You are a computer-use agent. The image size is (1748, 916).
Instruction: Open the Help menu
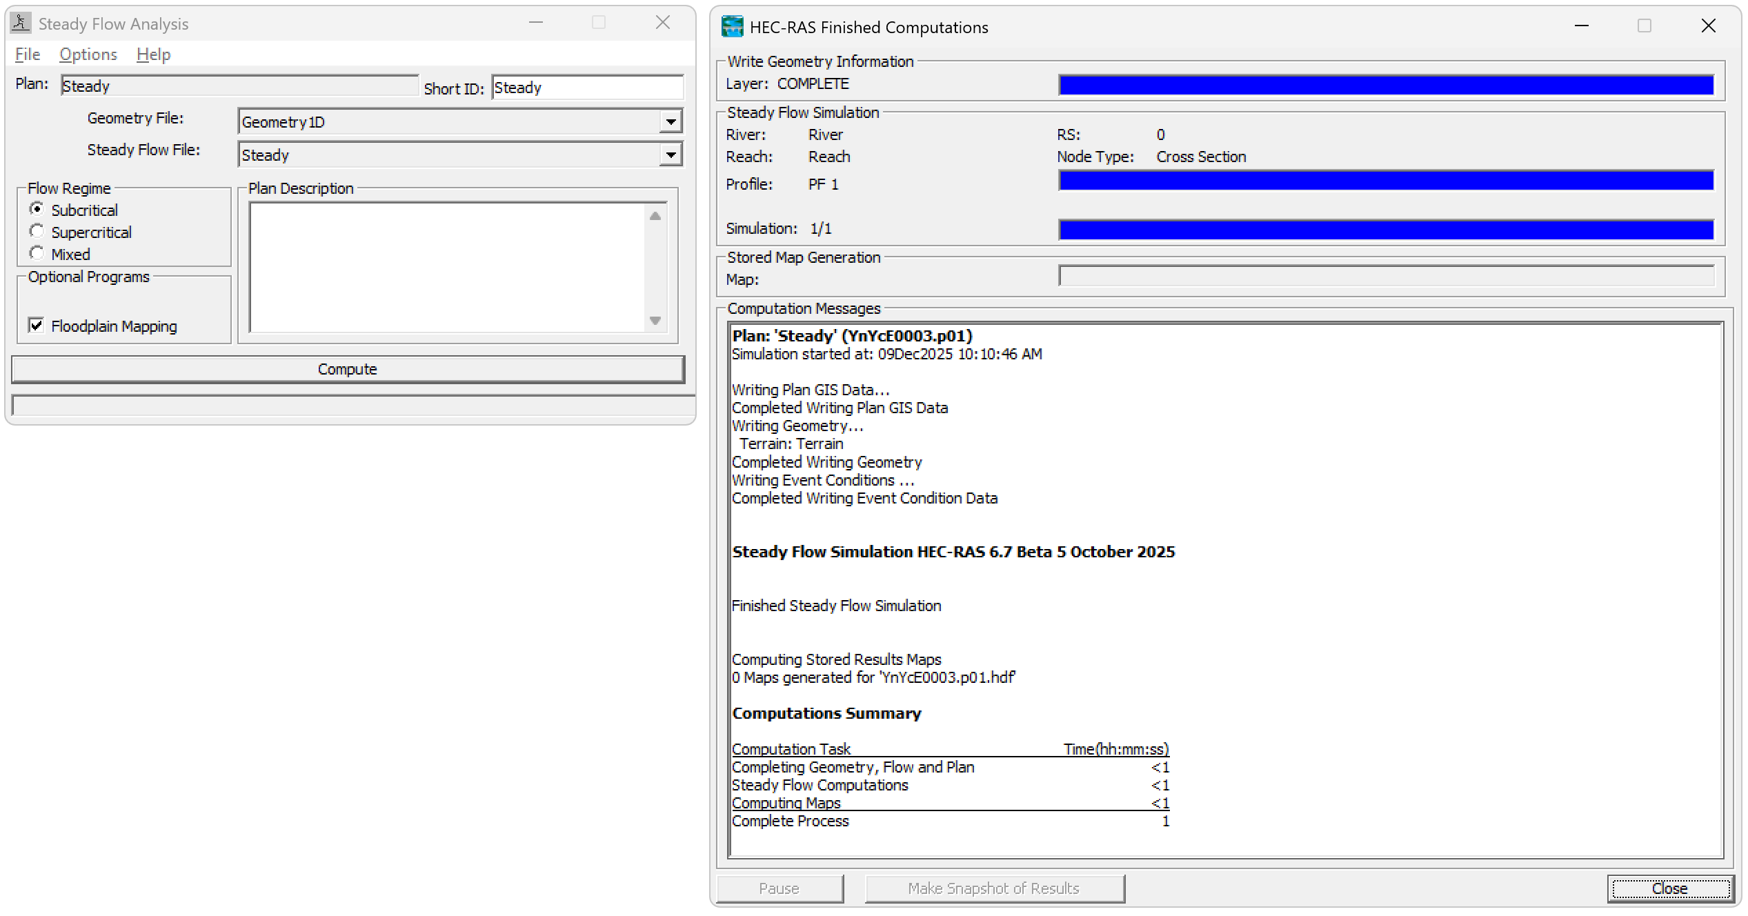coord(153,54)
